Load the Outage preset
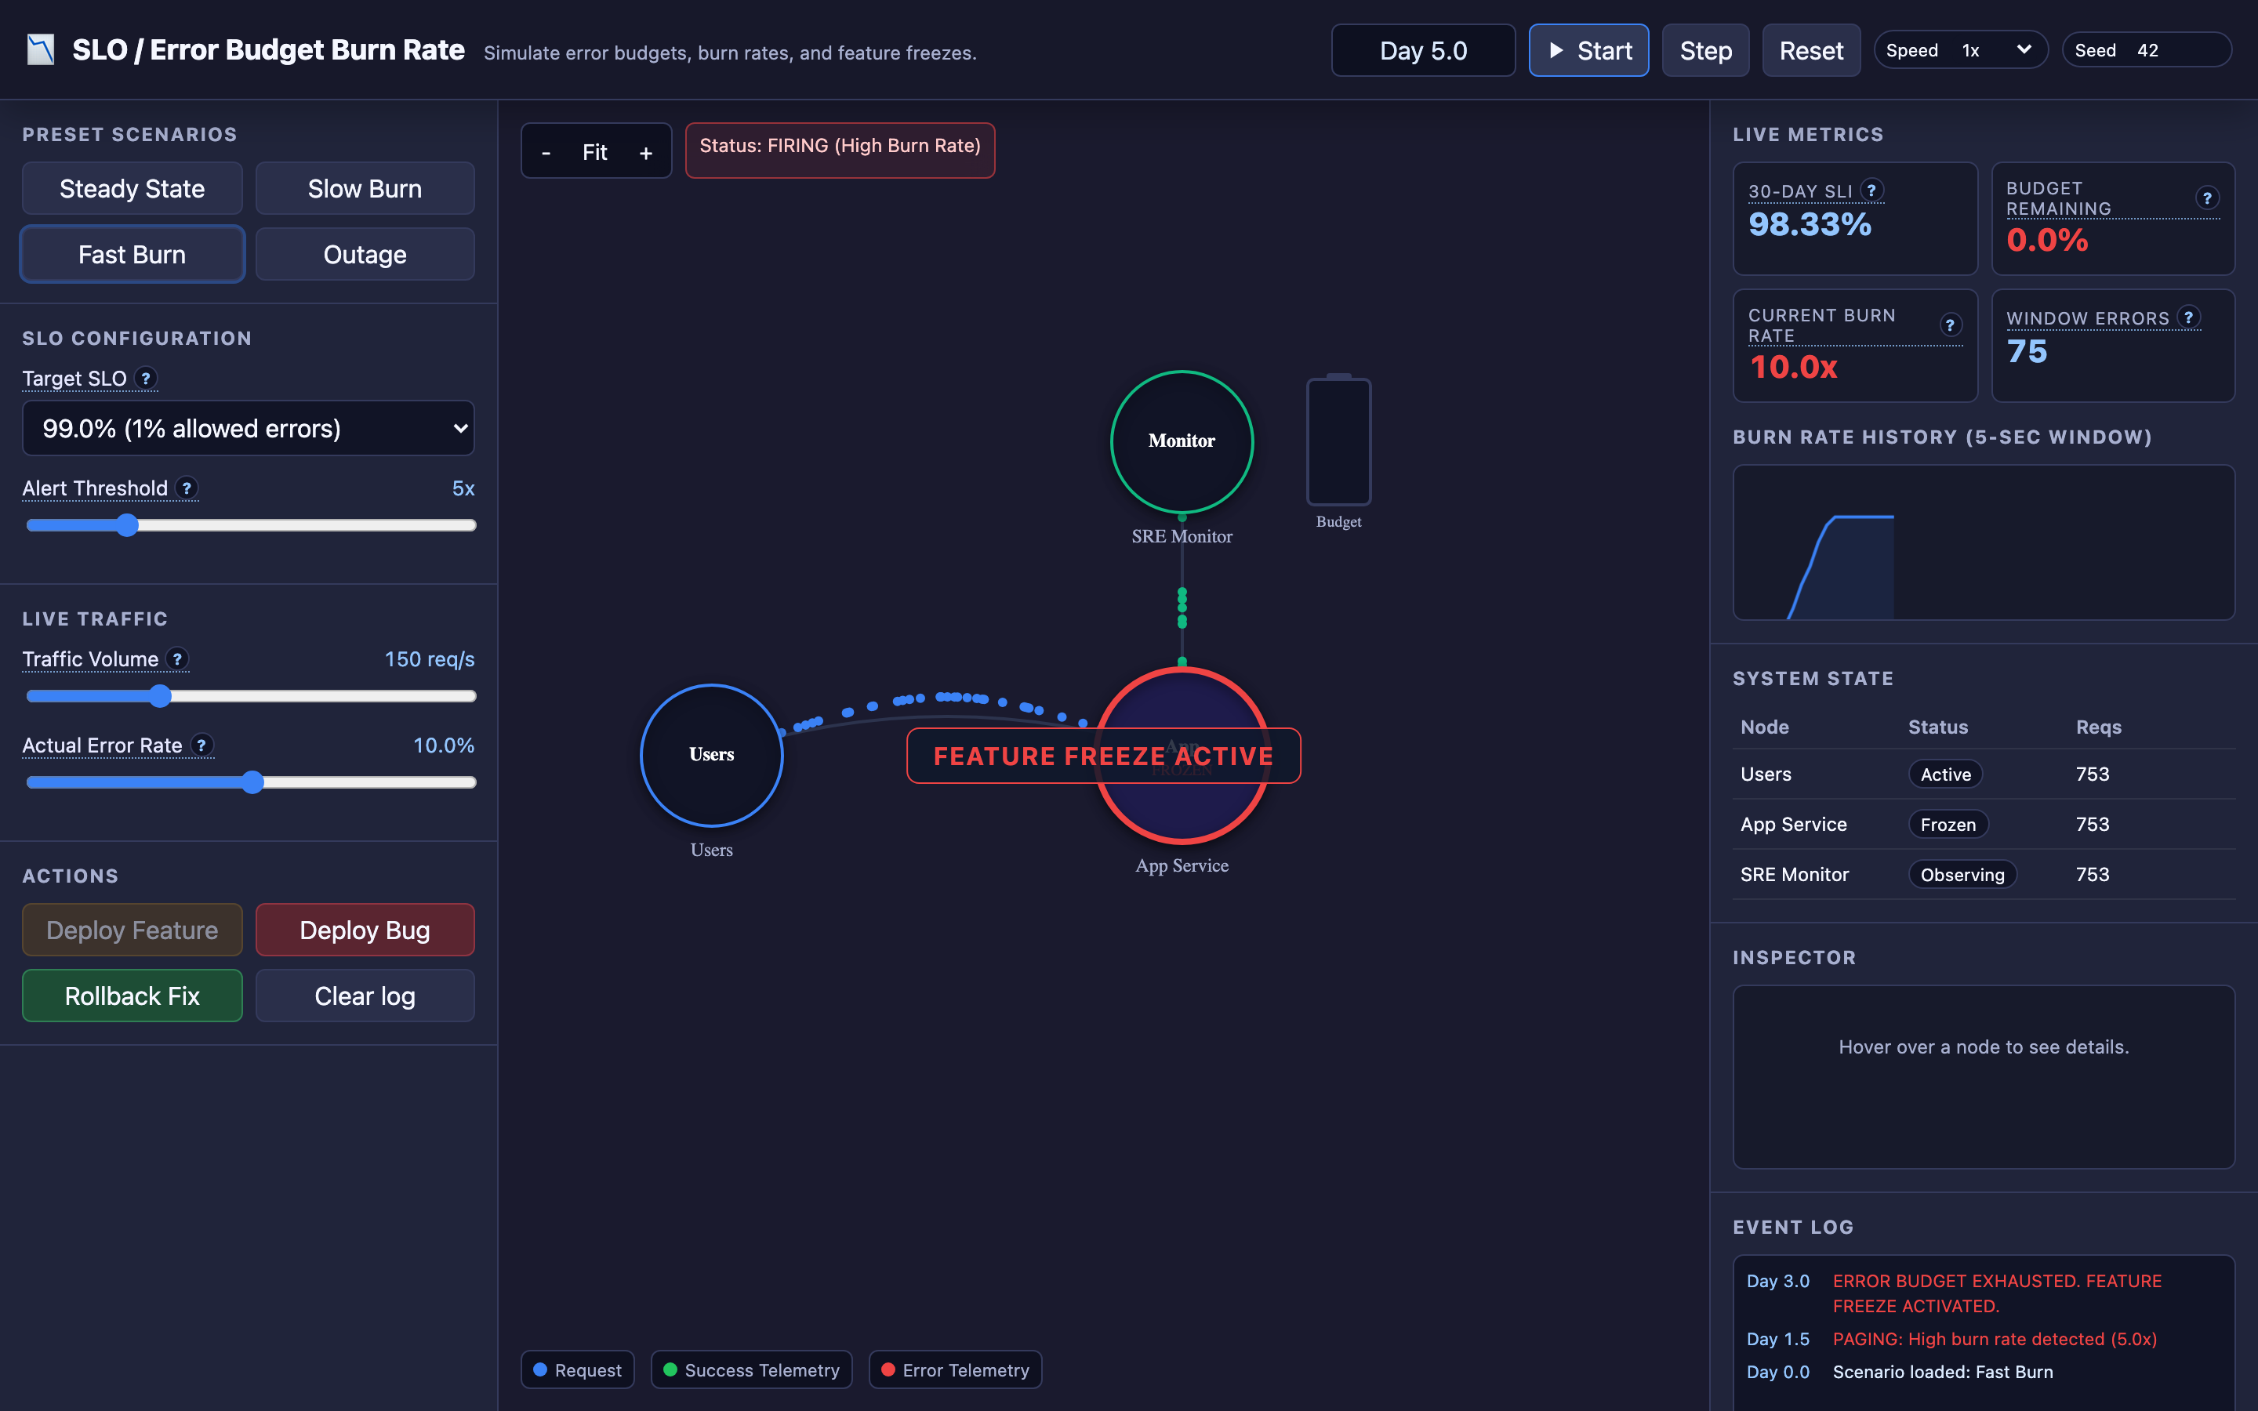The height and width of the screenshot is (1411, 2258). (x=365, y=254)
